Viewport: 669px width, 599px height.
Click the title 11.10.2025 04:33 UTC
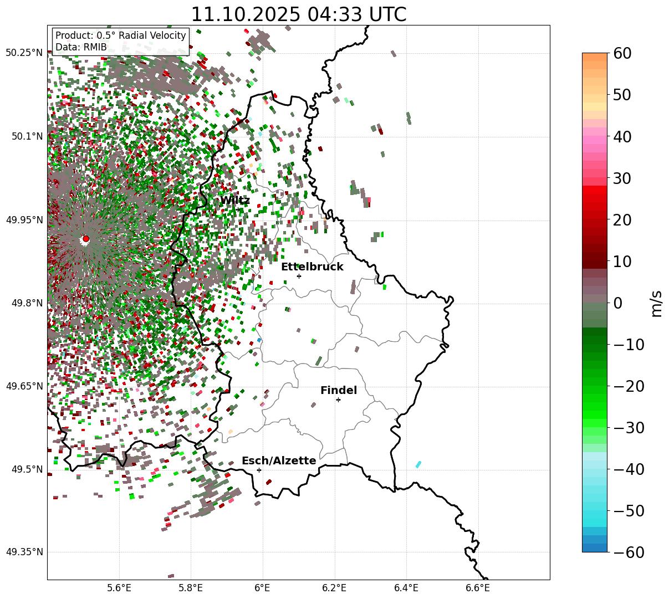click(x=298, y=14)
